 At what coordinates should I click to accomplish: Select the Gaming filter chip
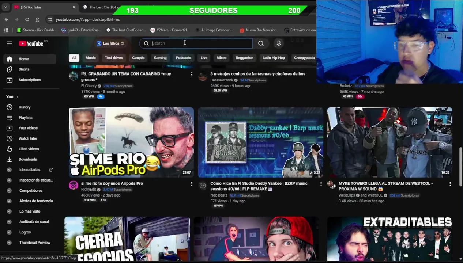point(160,58)
